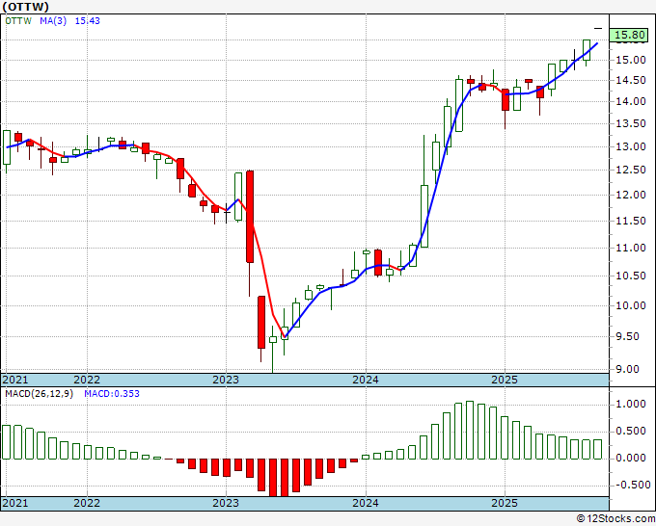Click the 1.000 MACD axis label

(631, 405)
